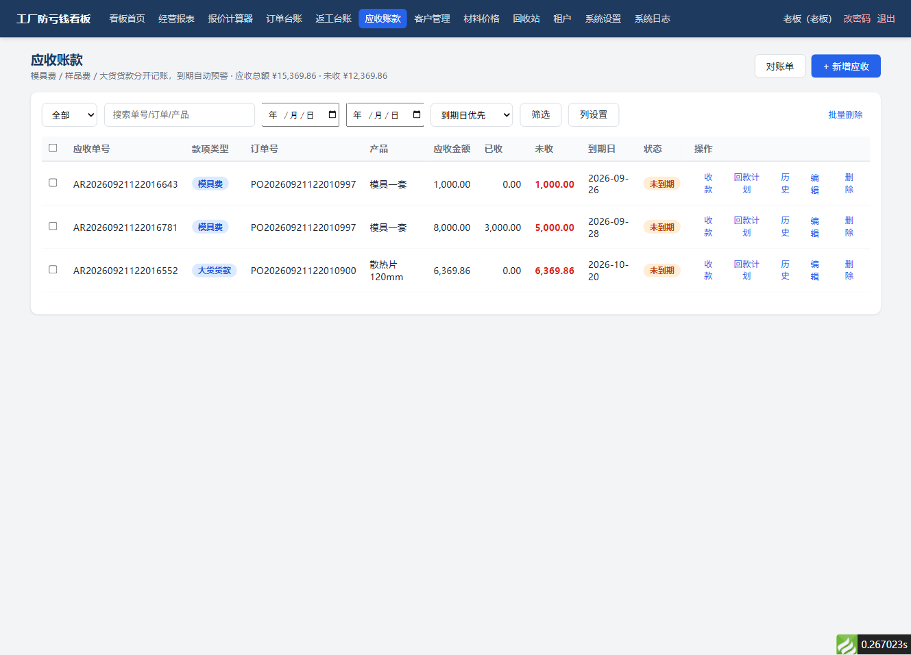Open the 到期日优先 sort dropdown
This screenshot has height=655, width=911.
tap(472, 115)
